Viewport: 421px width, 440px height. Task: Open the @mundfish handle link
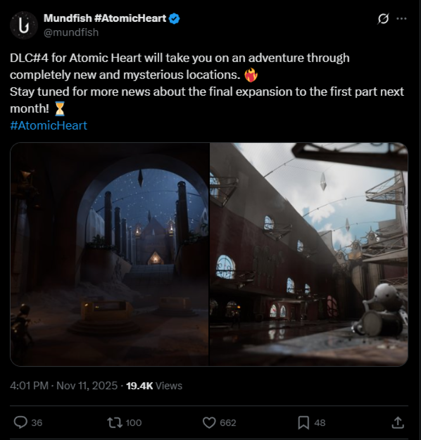(71, 32)
